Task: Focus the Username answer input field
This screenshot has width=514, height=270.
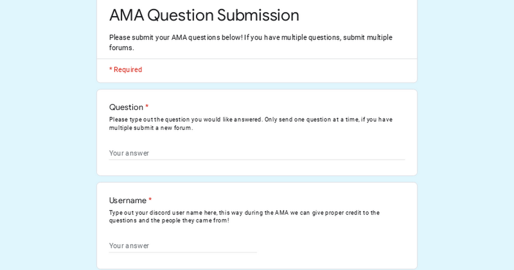Action: pyautogui.click(x=183, y=246)
